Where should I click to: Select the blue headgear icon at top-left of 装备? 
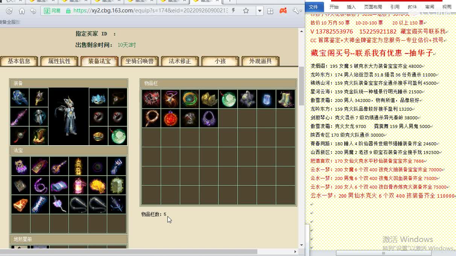click(x=20, y=98)
